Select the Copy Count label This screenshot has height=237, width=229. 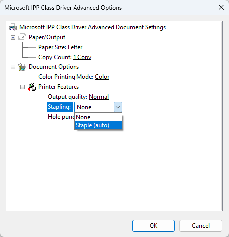(55, 57)
